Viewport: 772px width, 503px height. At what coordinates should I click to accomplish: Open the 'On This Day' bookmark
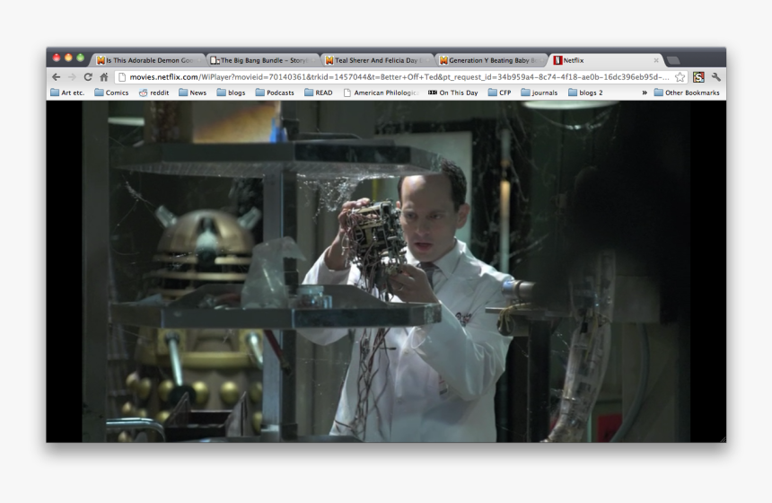tap(453, 93)
